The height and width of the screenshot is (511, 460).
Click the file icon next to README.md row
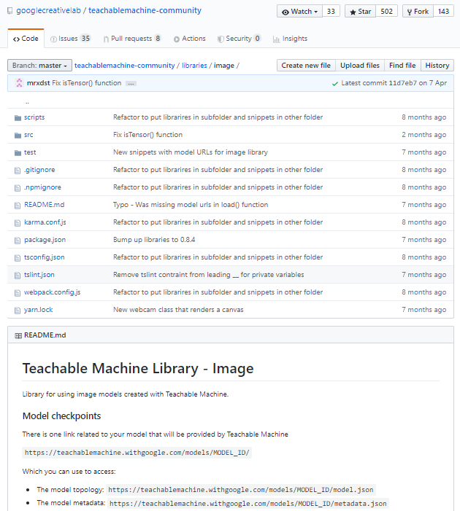click(18, 206)
